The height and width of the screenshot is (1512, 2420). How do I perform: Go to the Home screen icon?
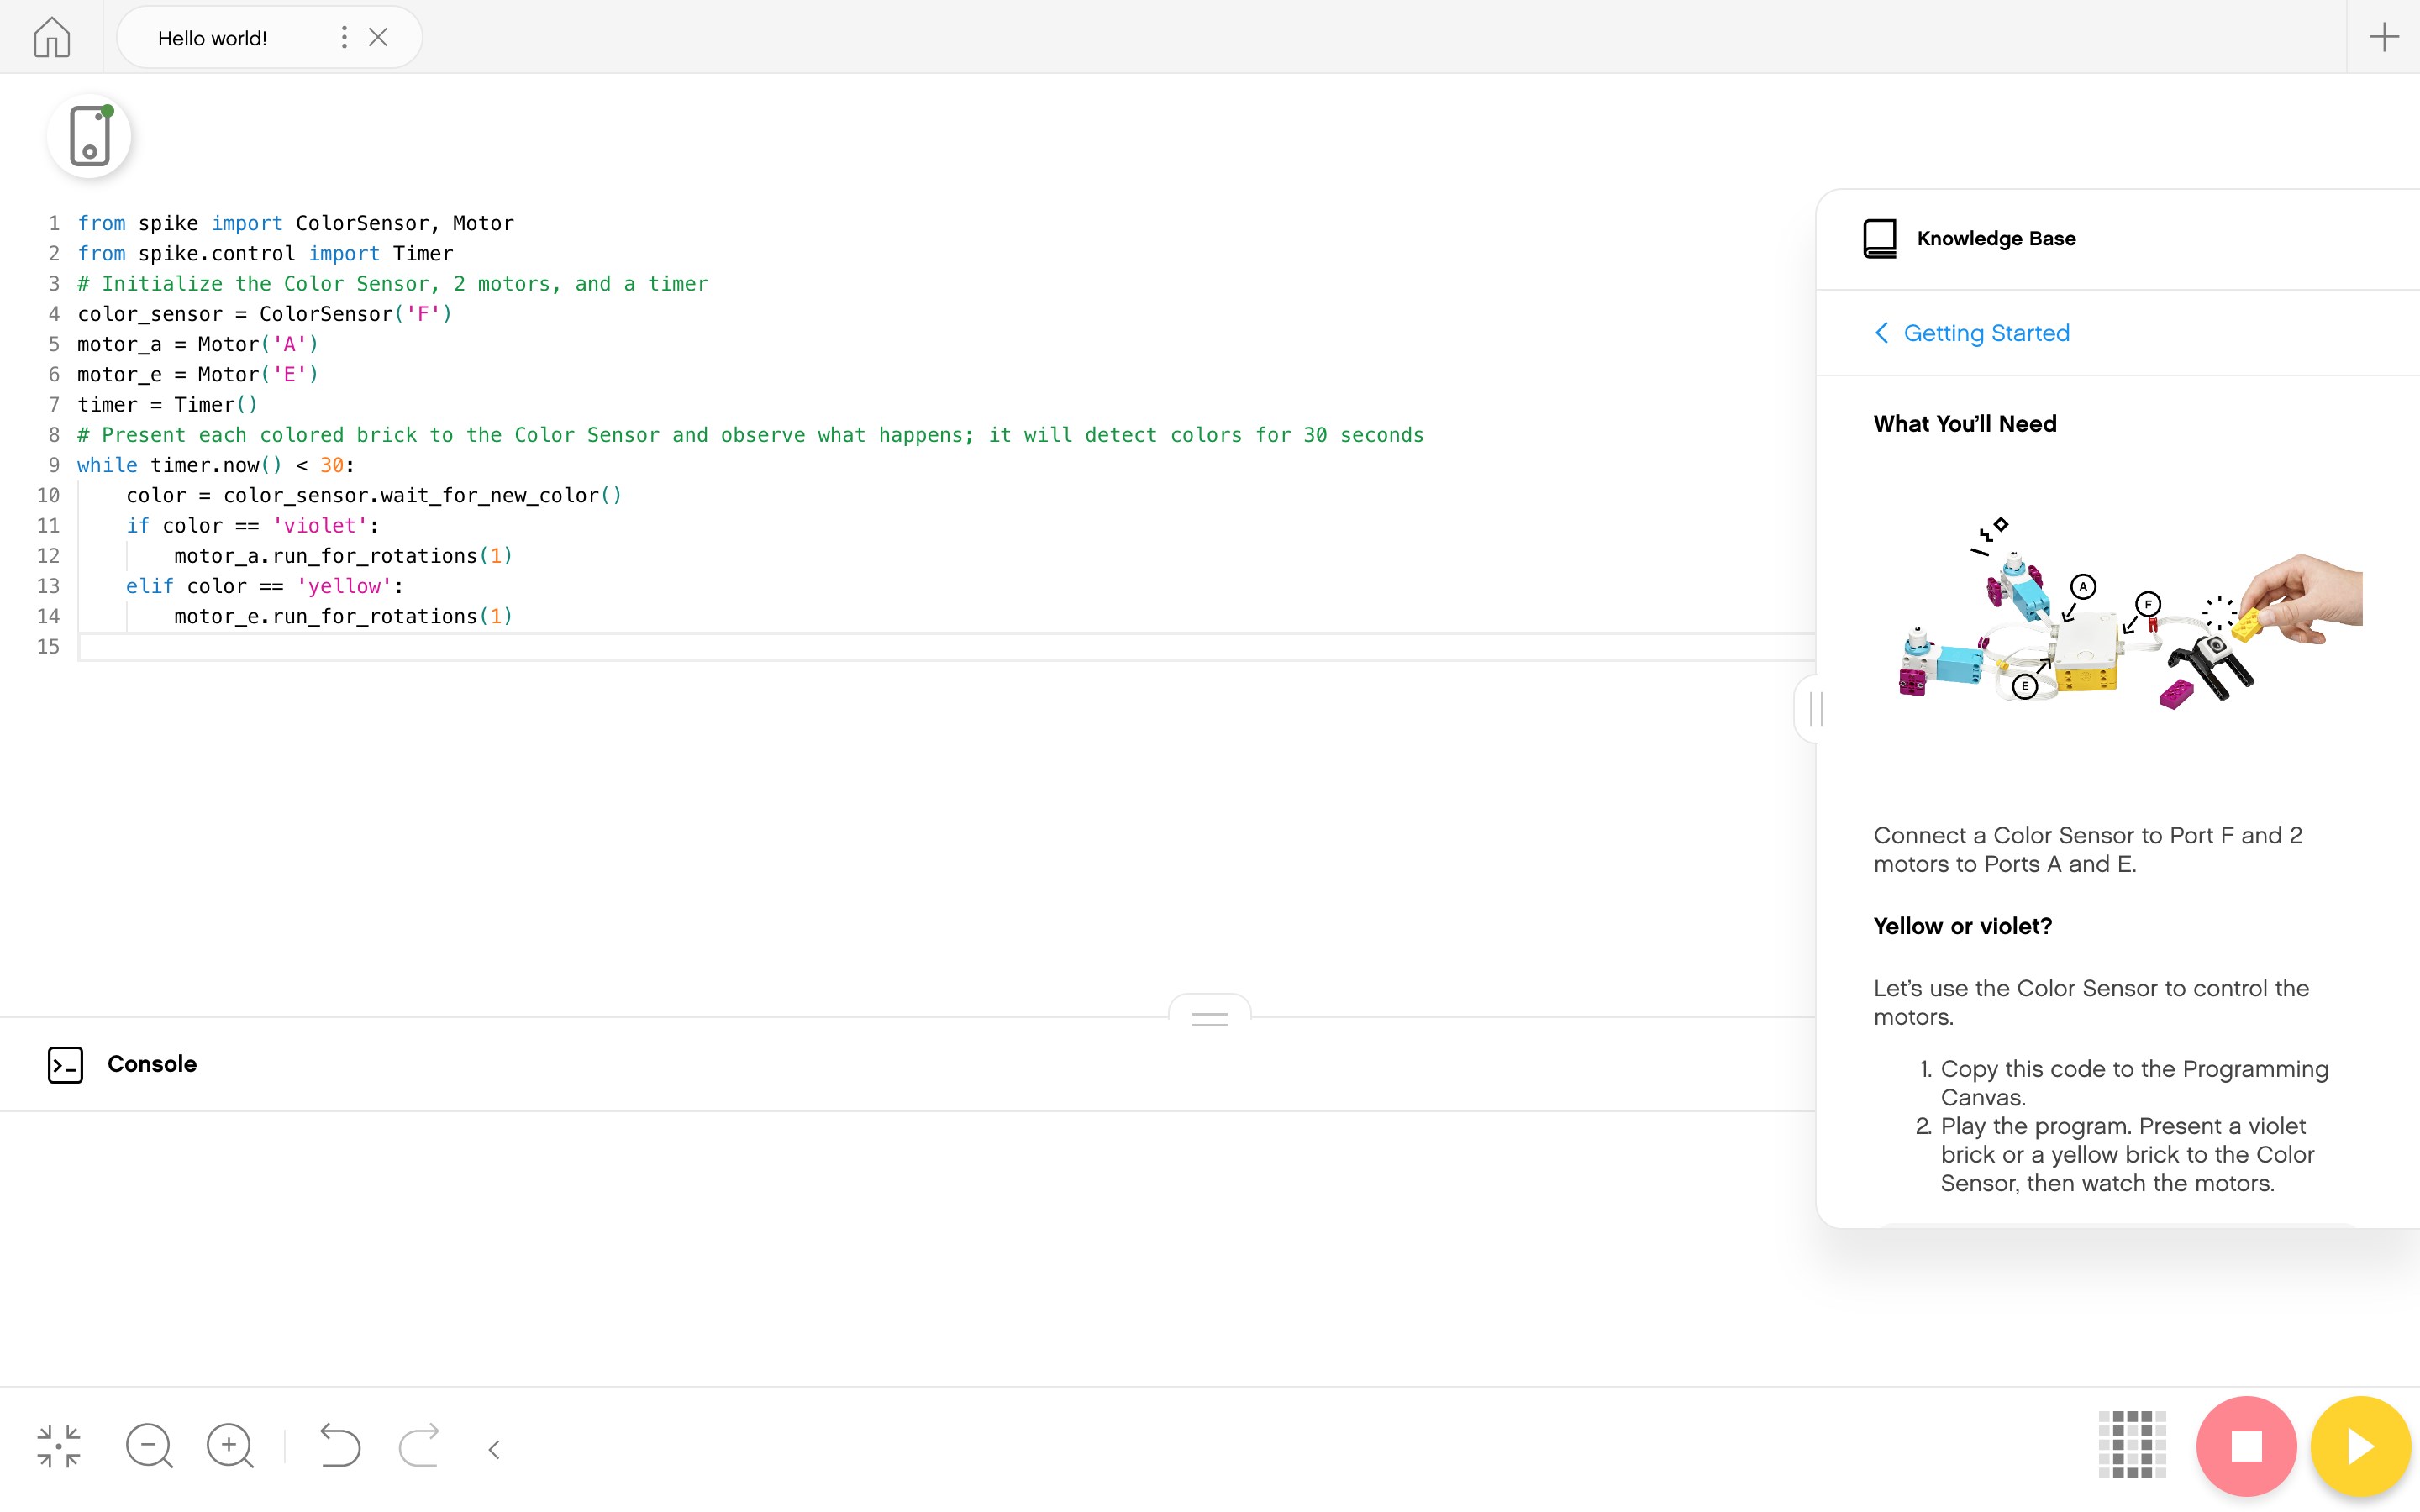point(51,38)
